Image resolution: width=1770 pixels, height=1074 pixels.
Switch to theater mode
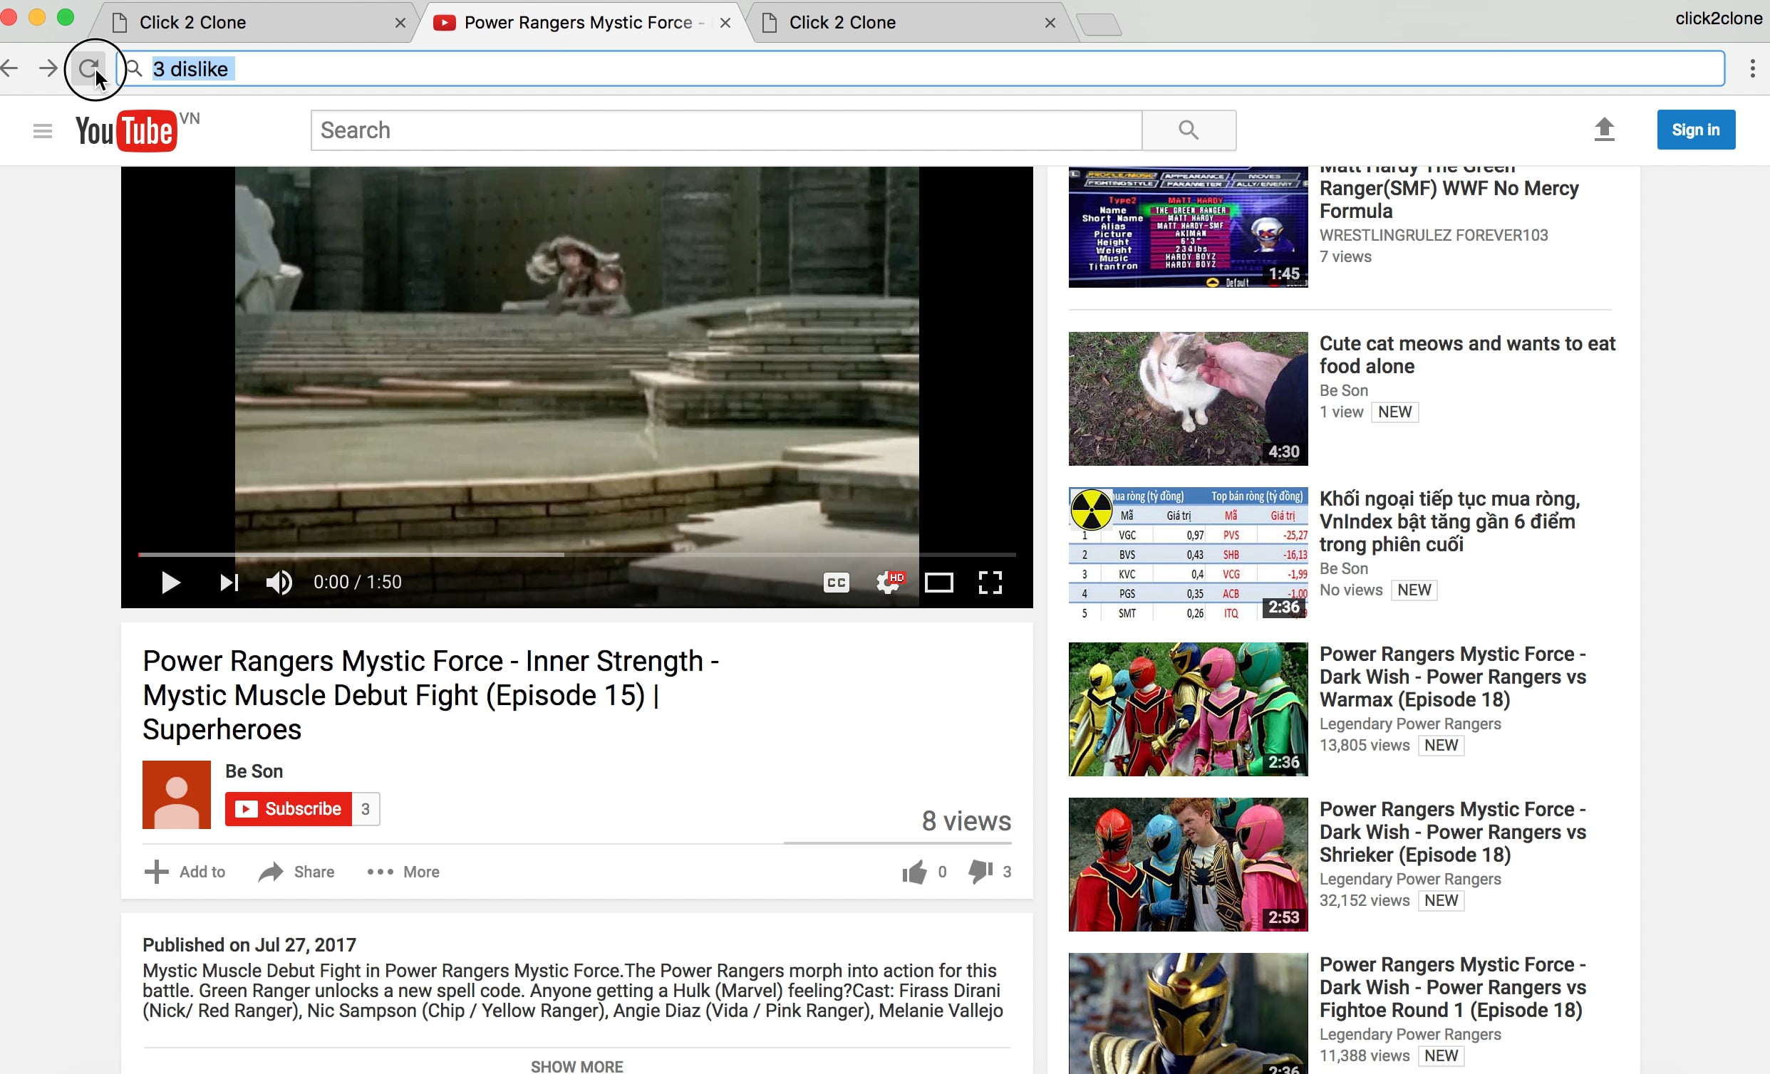[x=939, y=583]
